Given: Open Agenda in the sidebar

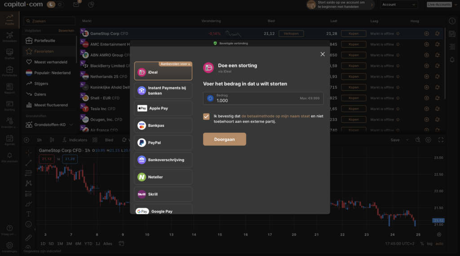Looking at the screenshot, I should coord(9,140).
